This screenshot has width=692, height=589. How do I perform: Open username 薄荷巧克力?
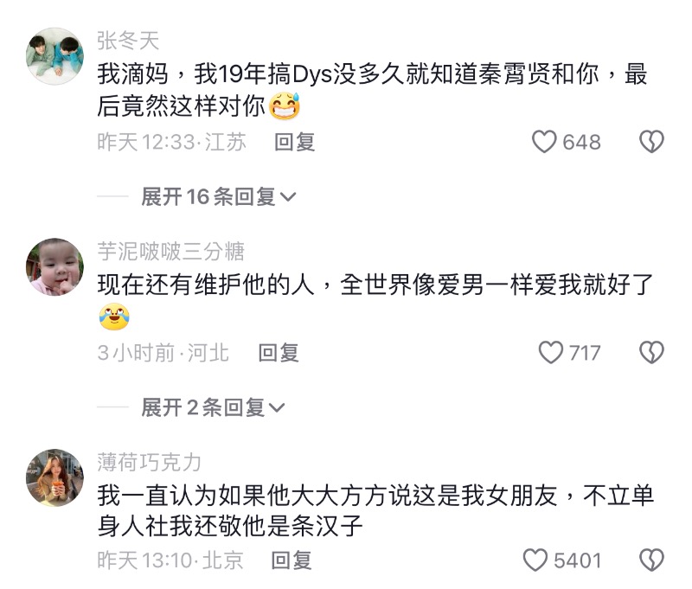[149, 463]
